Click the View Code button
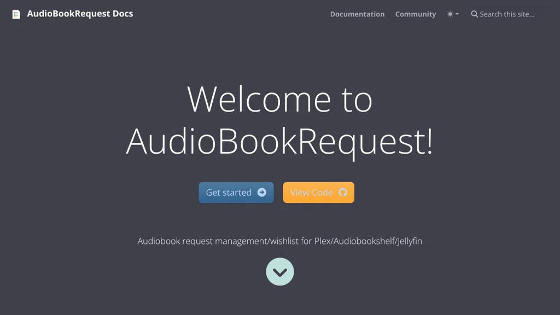This screenshot has height=315, width=560. click(x=319, y=192)
